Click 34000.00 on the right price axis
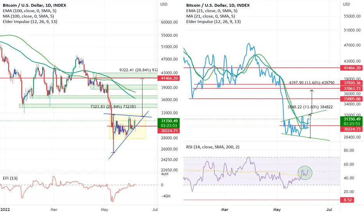The height and width of the screenshot is (214, 364). (x=352, y=104)
